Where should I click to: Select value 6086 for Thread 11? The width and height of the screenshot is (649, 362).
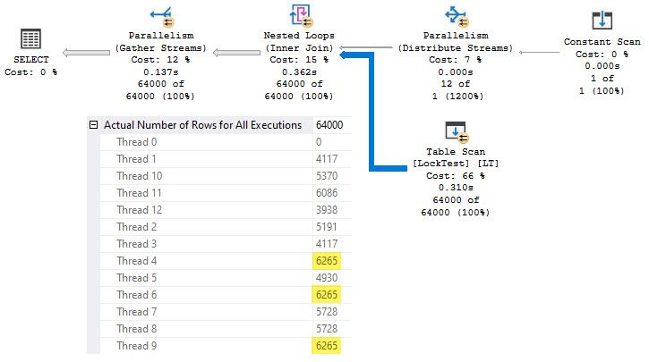[x=327, y=192]
